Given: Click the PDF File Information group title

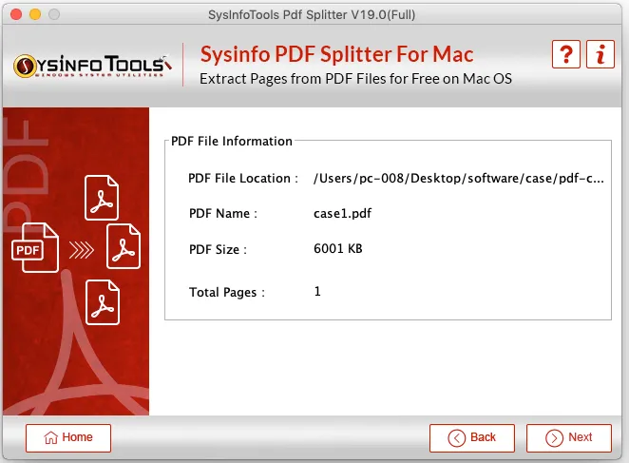Looking at the screenshot, I should [232, 141].
